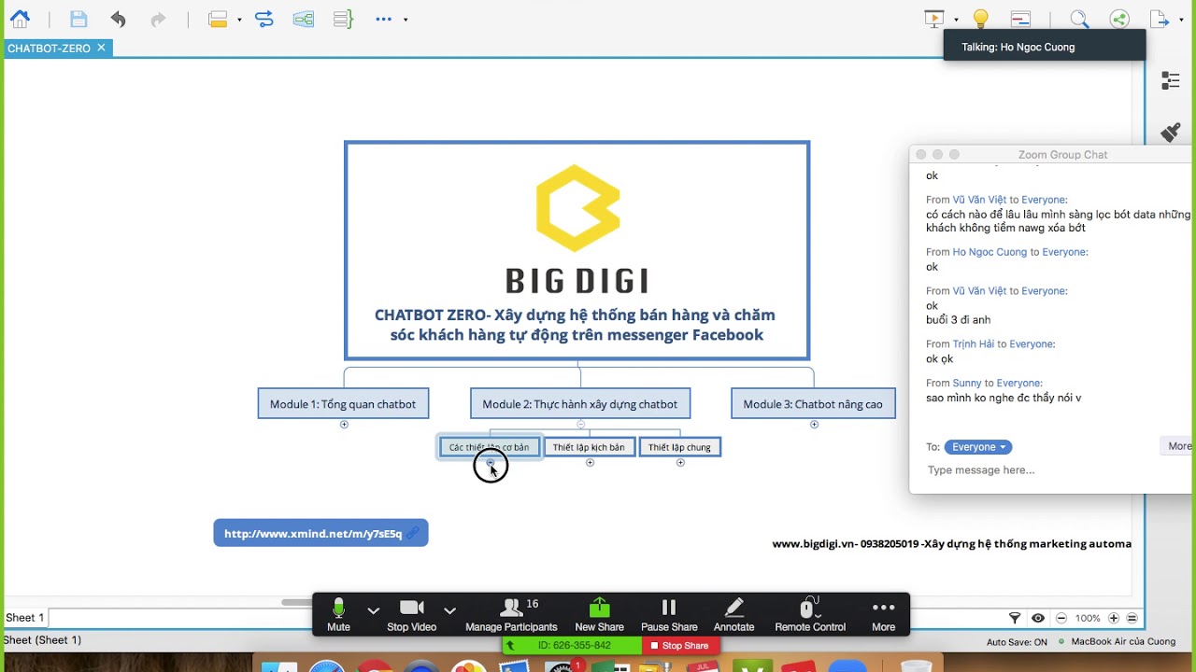Expand Thiết lập chung subtopics
This screenshot has width=1196, height=672.
680,463
